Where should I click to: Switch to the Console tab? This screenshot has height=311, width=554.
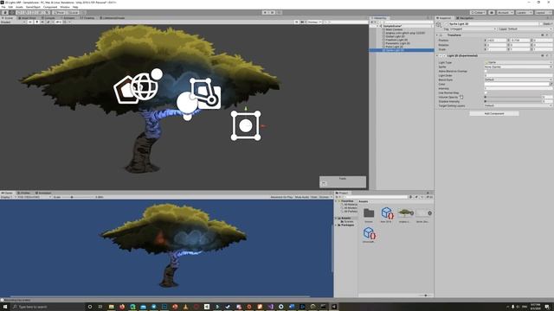pos(49,18)
